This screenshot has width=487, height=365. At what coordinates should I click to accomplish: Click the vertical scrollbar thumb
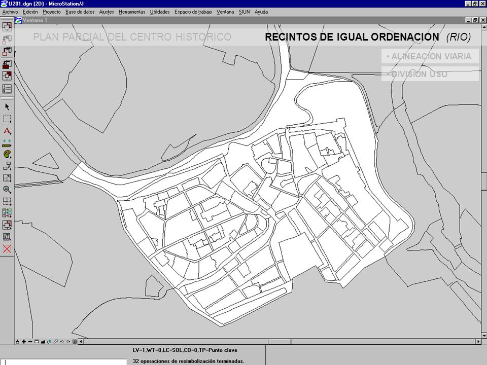(484, 180)
